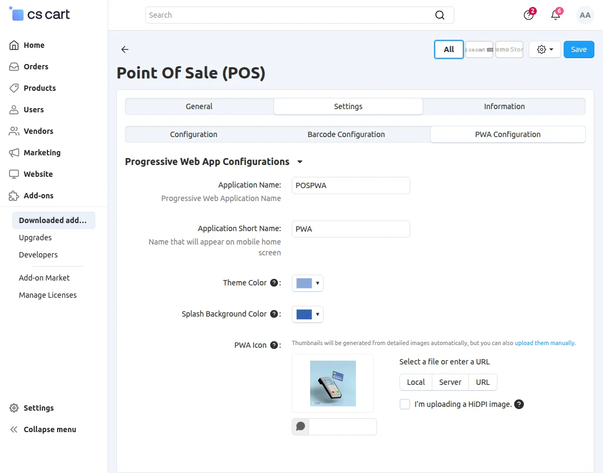The height and width of the screenshot is (473, 603).
Task: Open the AA user avatar menu
Action: [585, 15]
